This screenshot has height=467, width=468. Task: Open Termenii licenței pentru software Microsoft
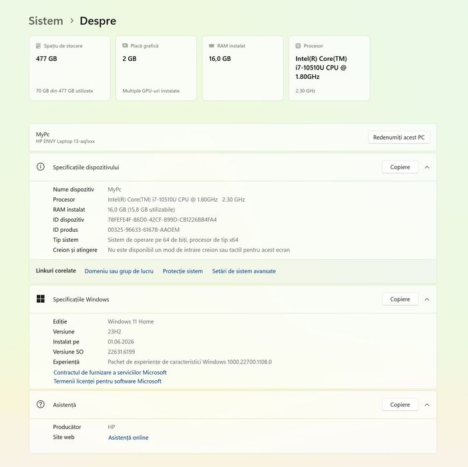(x=107, y=381)
